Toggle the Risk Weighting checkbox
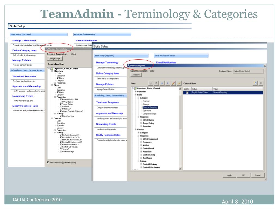 tap(60, 116)
